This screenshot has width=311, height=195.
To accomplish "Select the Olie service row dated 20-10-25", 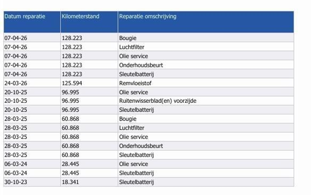I will (149, 92).
